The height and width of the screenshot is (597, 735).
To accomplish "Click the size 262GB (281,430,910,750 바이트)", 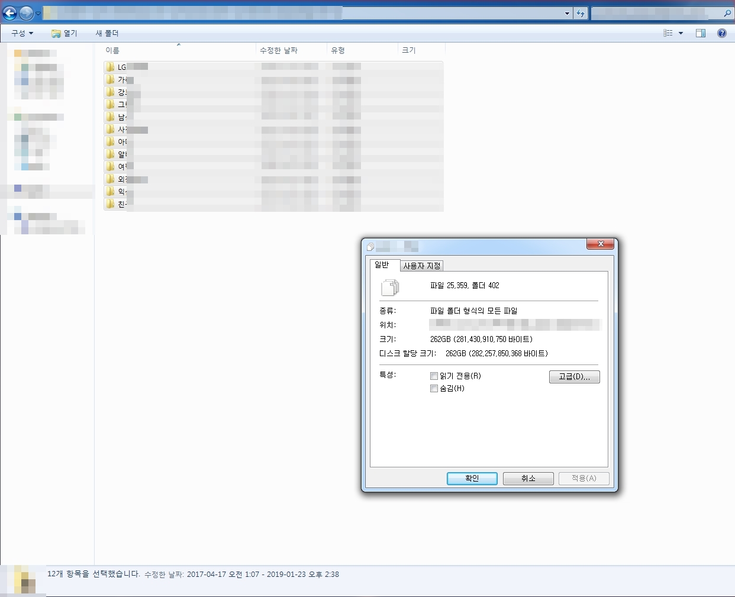I will click(x=481, y=339).
